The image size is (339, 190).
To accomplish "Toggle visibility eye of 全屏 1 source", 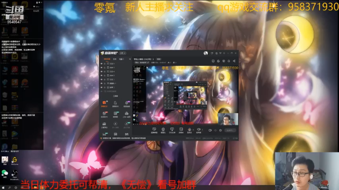I will click(x=101, y=87).
